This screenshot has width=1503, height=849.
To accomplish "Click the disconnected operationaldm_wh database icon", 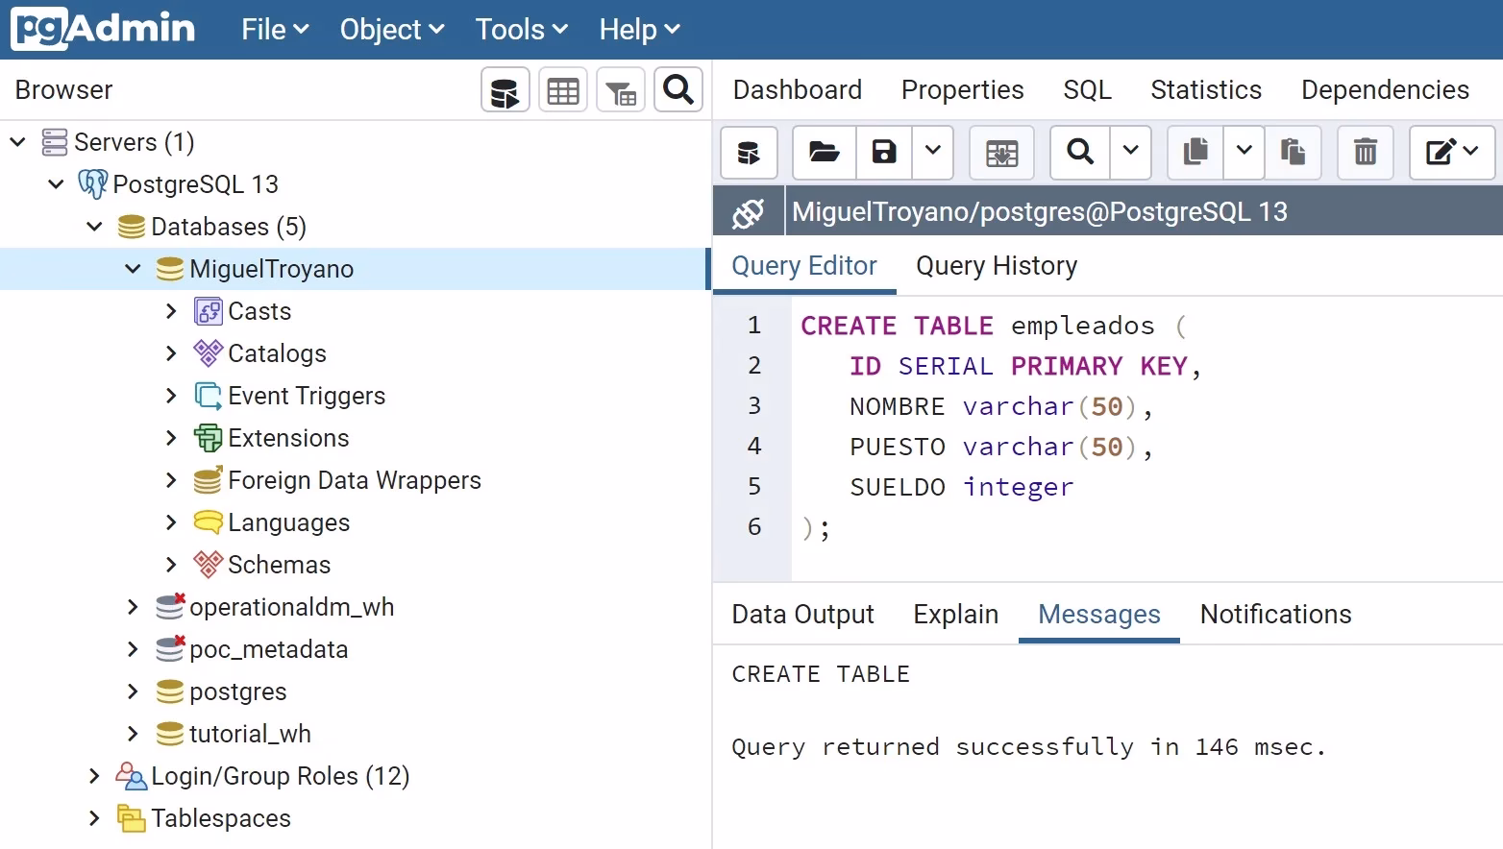I will [x=170, y=607].
